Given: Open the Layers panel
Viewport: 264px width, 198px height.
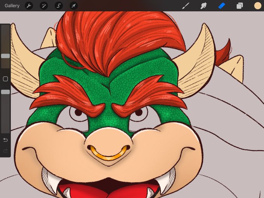Looking at the screenshot, I should (240, 6).
